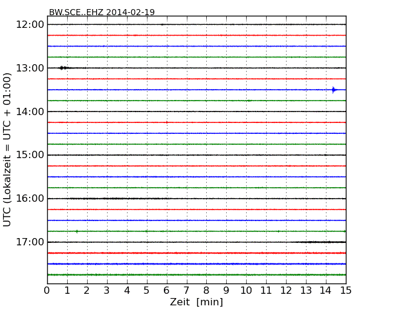The height and width of the screenshot is (315, 393).
Task: Click the 10 tick on the time axis
Action: click(246, 291)
